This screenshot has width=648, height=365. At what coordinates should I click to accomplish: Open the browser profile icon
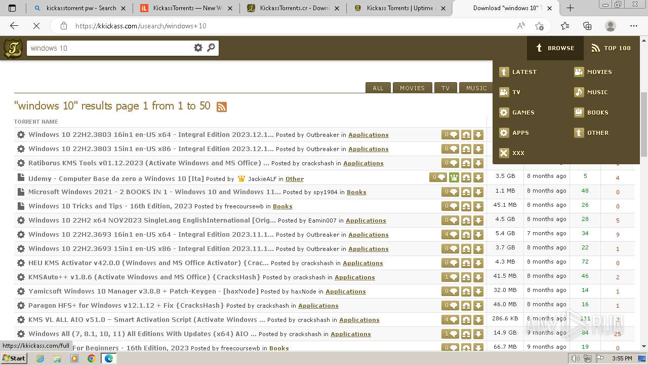click(x=611, y=26)
